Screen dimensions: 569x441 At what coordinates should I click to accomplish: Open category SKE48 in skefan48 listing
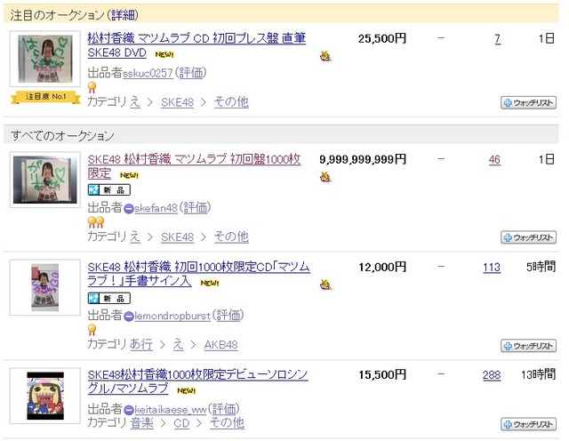tap(178, 237)
